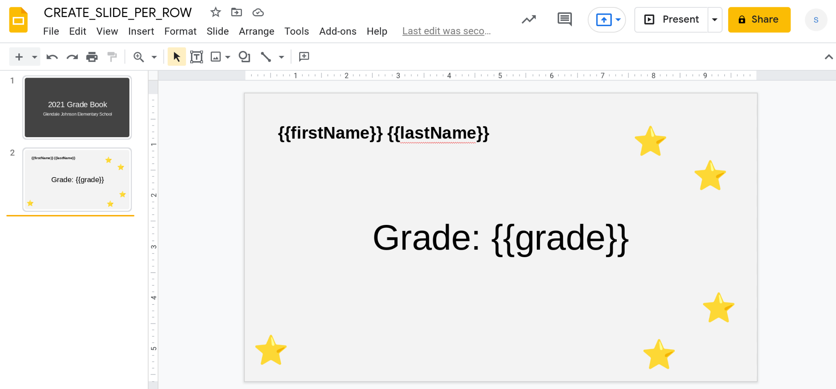Add a comment from toolbar
This screenshot has width=836, height=389.
click(304, 57)
